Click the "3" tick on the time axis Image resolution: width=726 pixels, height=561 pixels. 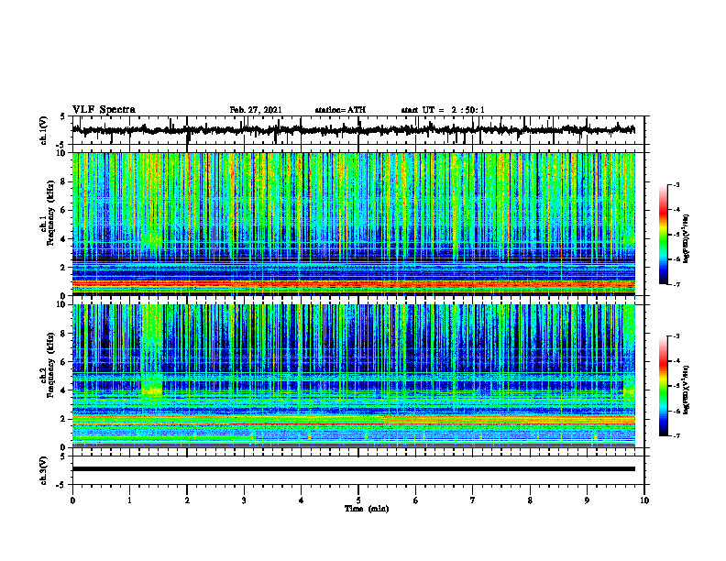[244, 500]
